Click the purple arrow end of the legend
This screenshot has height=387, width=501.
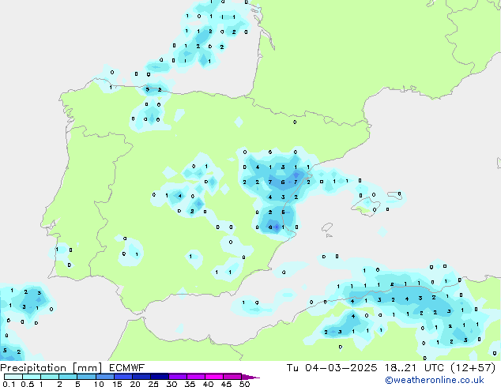tap(250, 377)
